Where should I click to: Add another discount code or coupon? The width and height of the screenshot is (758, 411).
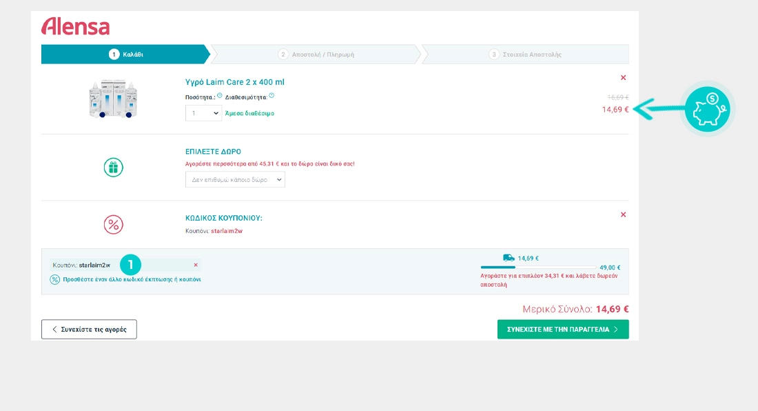[x=131, y=279]
